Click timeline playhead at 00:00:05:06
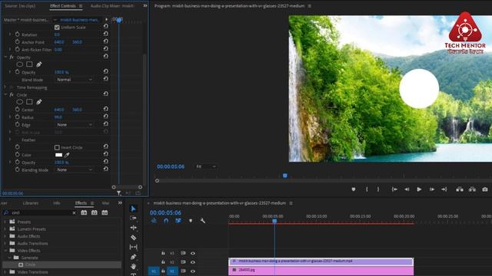Image resolution: width=492 pixels, height=276 pixels. [x=274, y=221]
